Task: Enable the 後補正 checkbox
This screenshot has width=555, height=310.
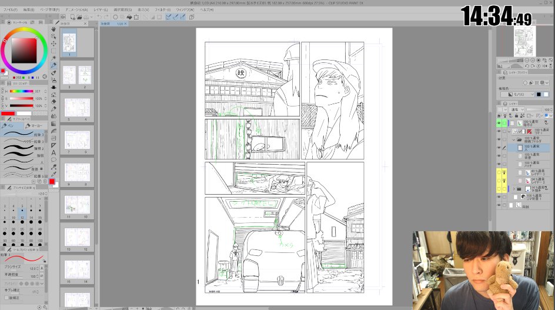Action: click(x=6, y=298)
